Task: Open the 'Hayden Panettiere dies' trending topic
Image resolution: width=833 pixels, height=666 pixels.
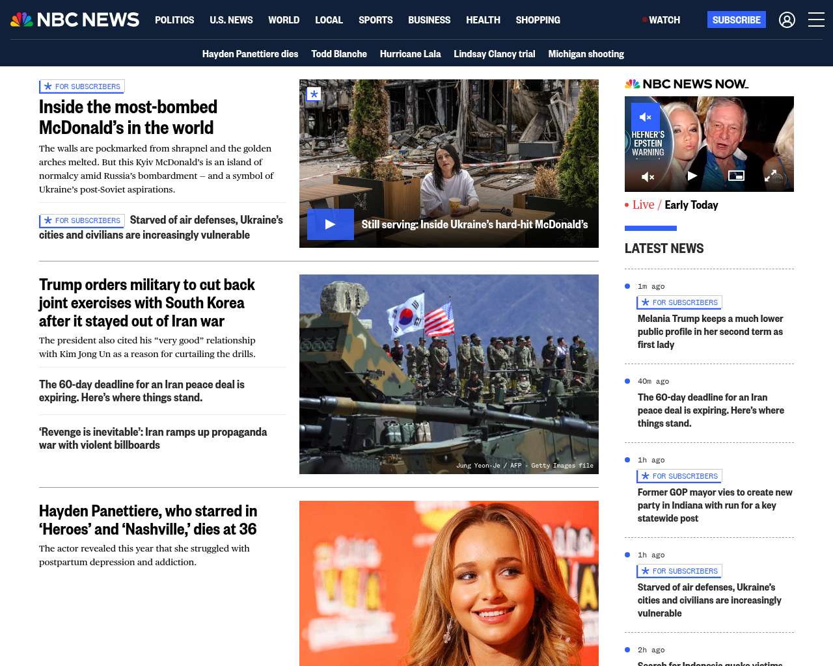Action: coord(250,54)
